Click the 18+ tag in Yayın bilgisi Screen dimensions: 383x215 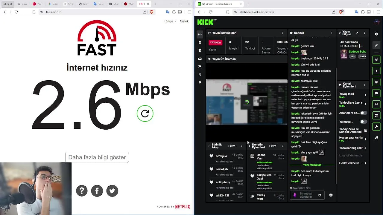coord(352,56)
